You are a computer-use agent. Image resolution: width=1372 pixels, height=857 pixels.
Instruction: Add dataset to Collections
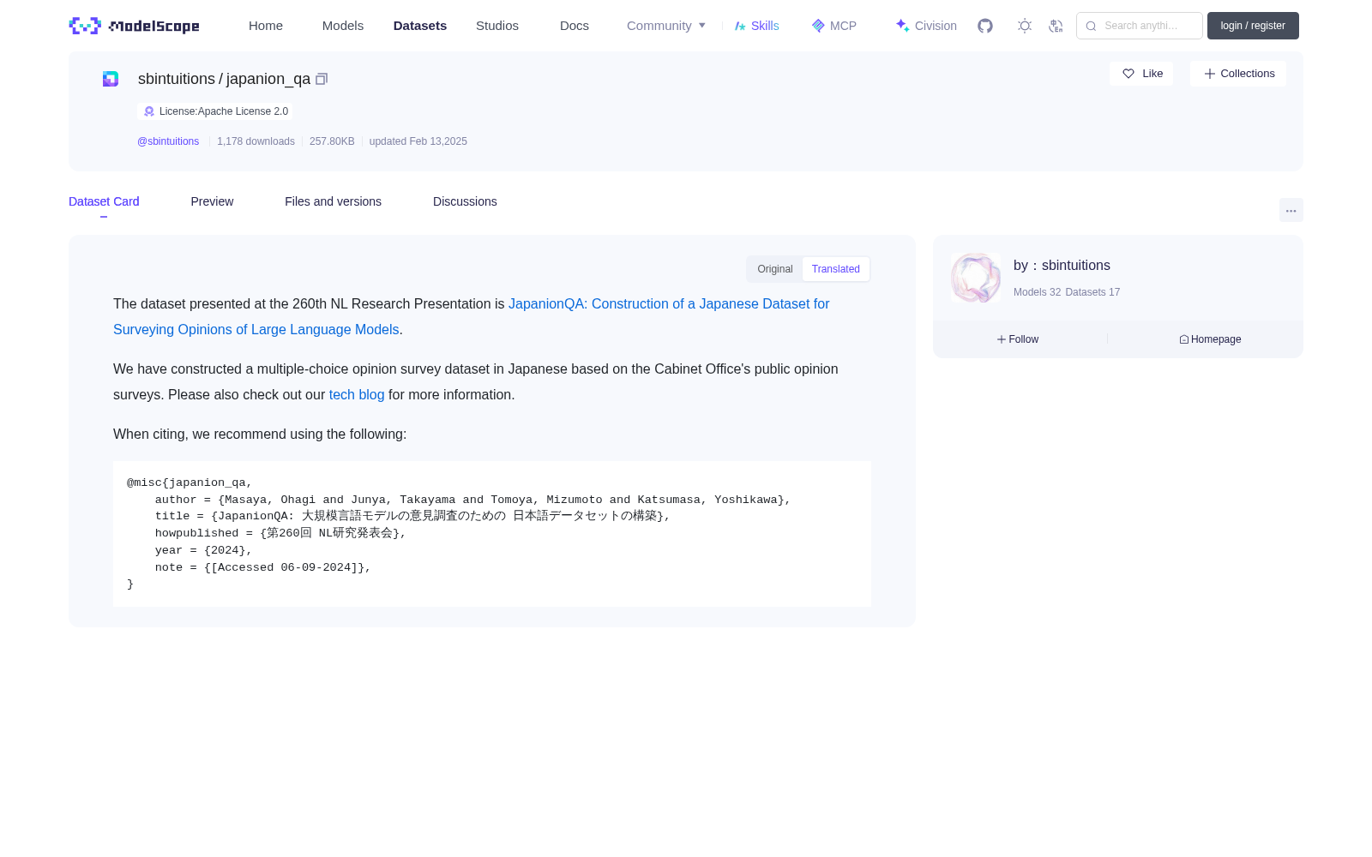click(1238, 74)
